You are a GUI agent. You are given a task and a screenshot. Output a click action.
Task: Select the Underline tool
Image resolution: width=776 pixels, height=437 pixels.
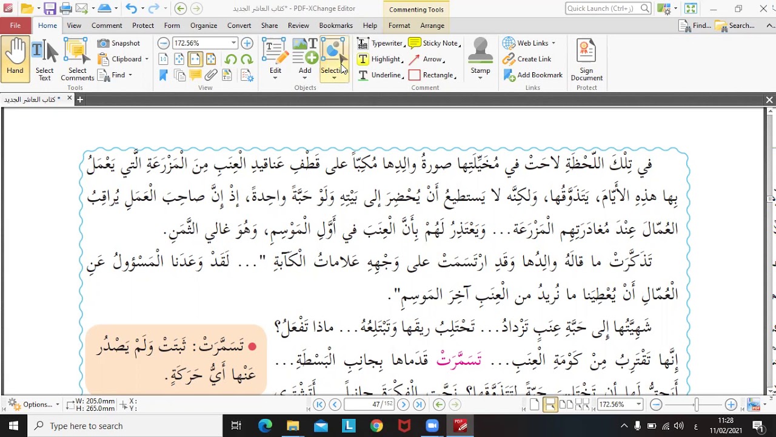click(x=380, y=75)
